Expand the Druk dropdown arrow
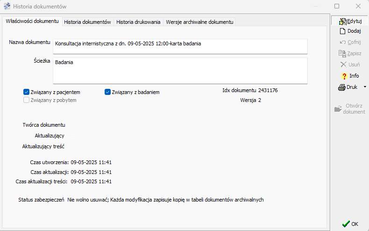The height and width of the screenshot is (231, 369). tap(365, 87)
